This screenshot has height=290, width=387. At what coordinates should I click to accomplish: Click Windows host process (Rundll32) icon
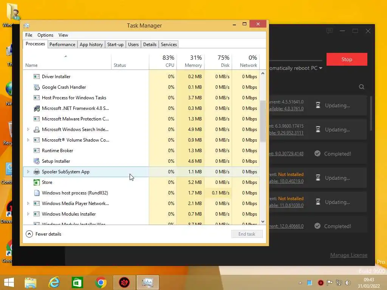click(37, 193)
